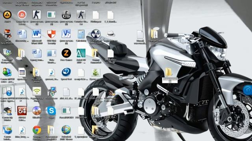This screenshot has width=252, height=141.
Task: Open Autodesk DWF Viewer globe icon
Action: (66, 130)
